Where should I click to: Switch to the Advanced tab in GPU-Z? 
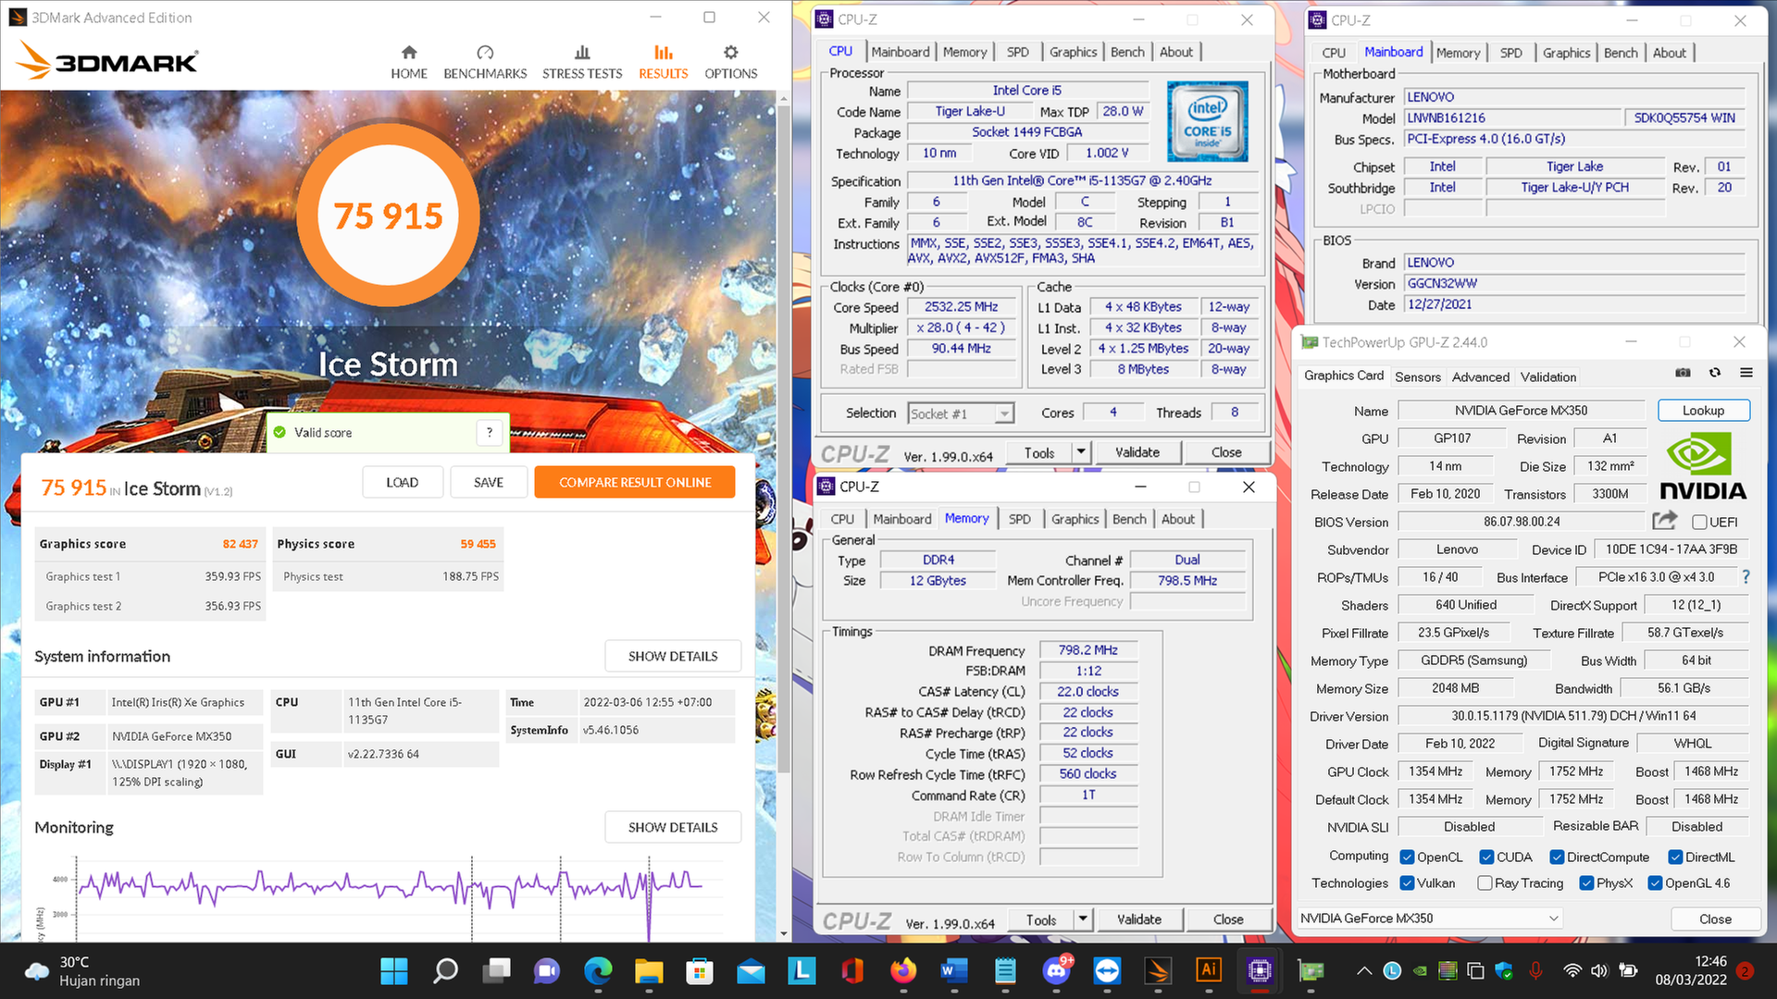click(x=1480, y=376)
